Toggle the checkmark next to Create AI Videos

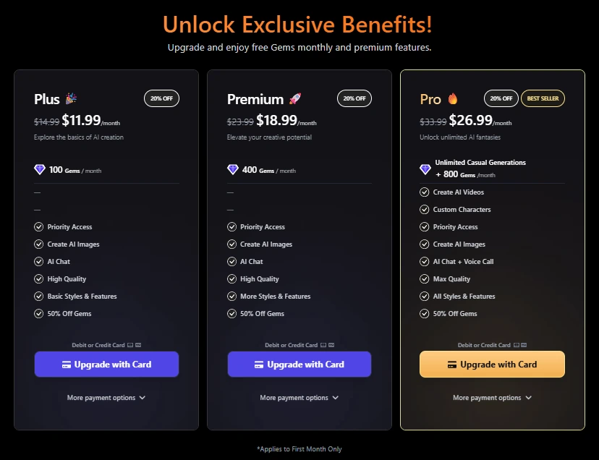point(424,192)
